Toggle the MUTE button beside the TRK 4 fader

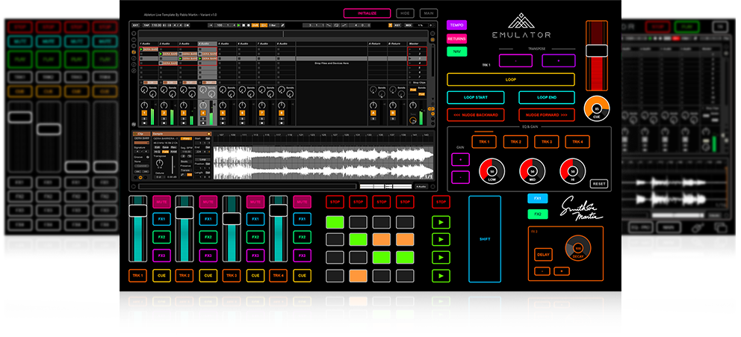pos(302,202)
